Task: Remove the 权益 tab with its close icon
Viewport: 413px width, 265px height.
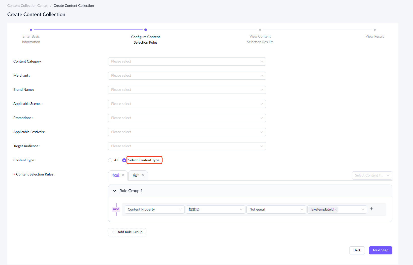Action: point(123,175)
